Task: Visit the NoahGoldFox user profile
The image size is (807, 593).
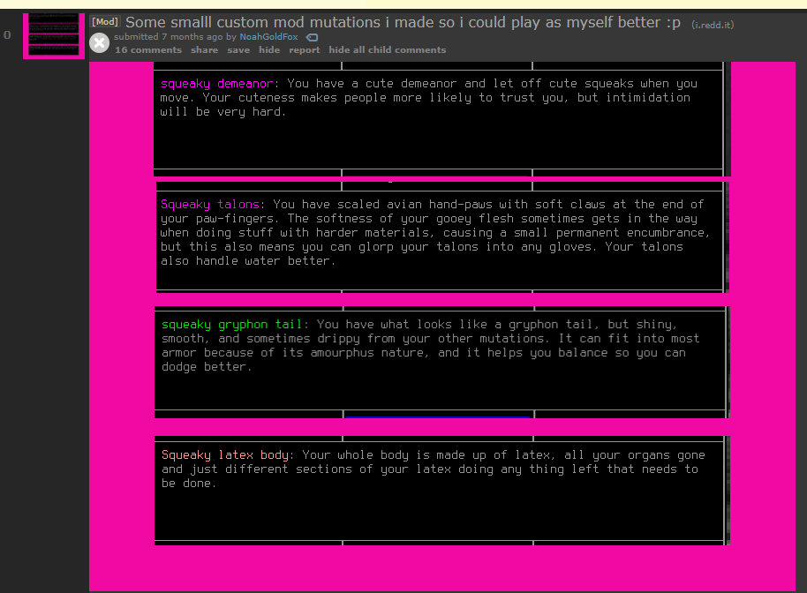Action: [268, 37]
